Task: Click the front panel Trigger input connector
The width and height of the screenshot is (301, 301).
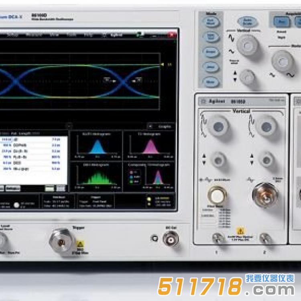Action: (61, 242)
